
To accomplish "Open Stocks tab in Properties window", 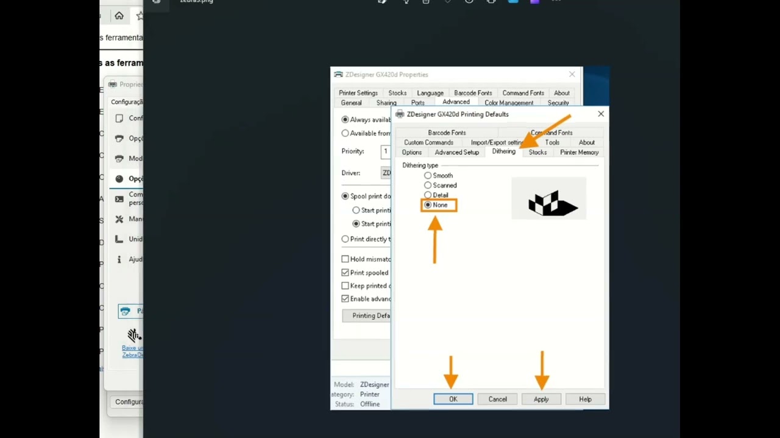I will 397,93.
